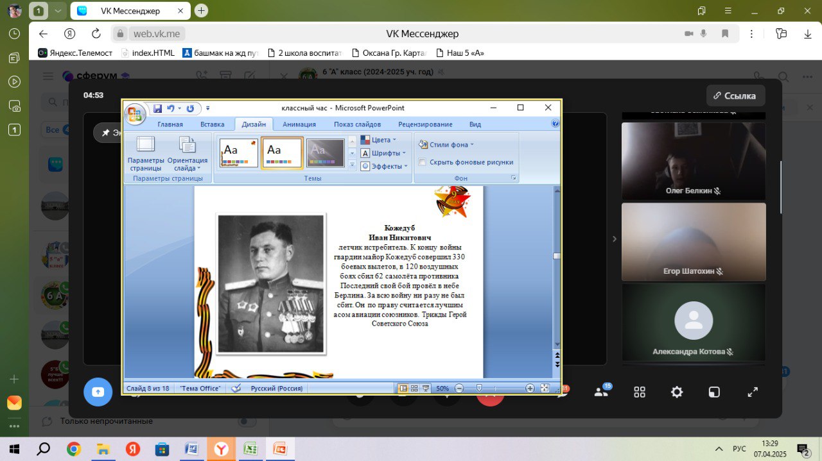Zoom out with the minus button
Screen dimensions: 822x461
(x=459, y=389)
